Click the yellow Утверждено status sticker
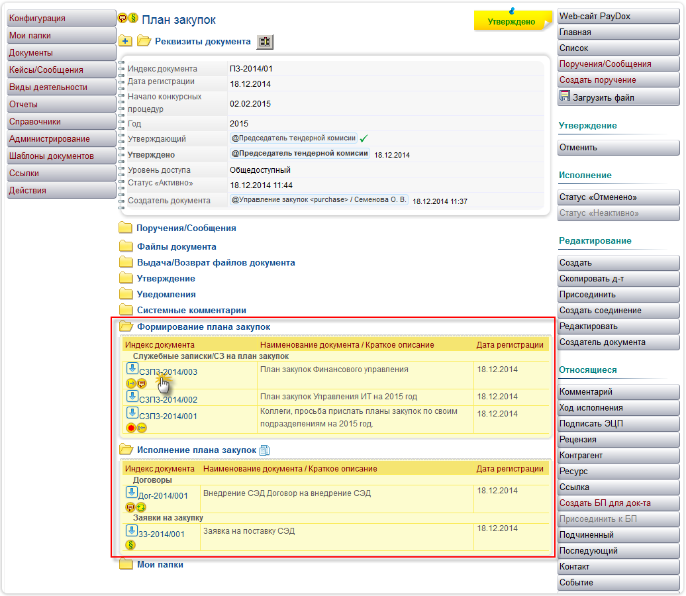686x596 pixels. pos(511,21)
